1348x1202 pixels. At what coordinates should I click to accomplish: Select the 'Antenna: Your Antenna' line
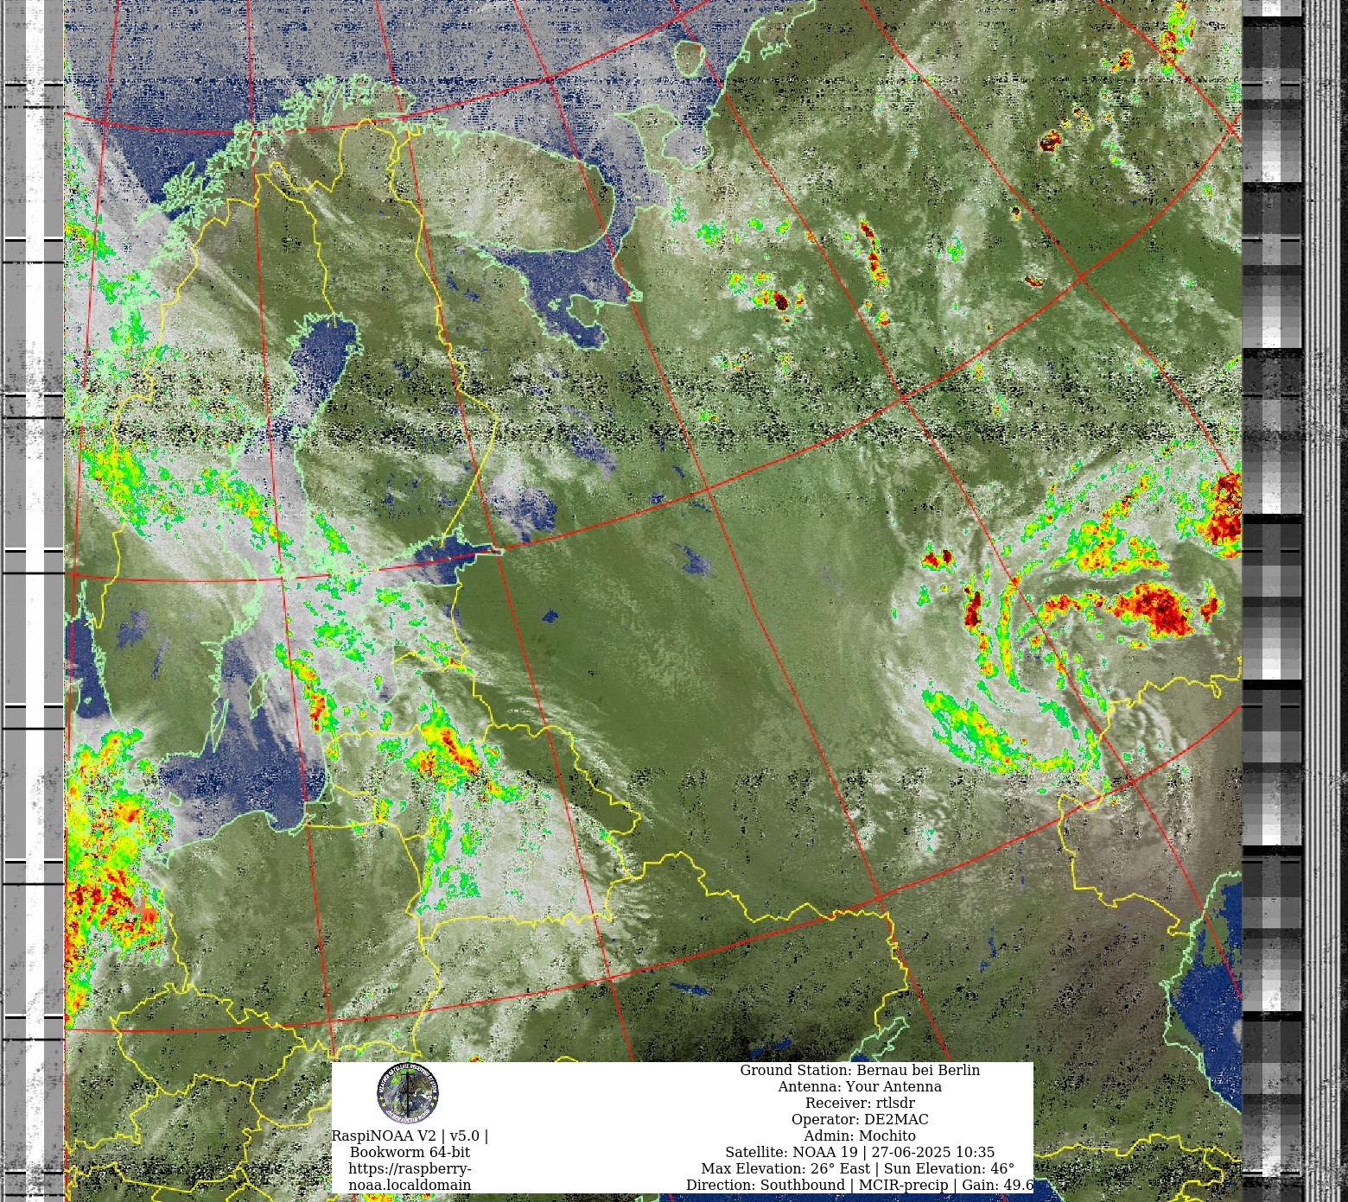click(860, 1086)
